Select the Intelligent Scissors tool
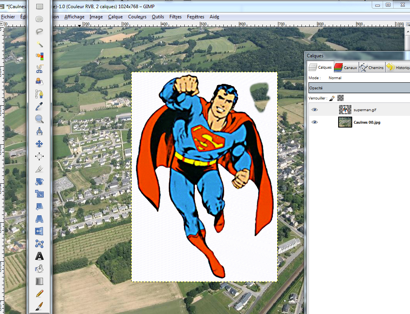This screenshot has width=410, height=314. pos(39,69)
